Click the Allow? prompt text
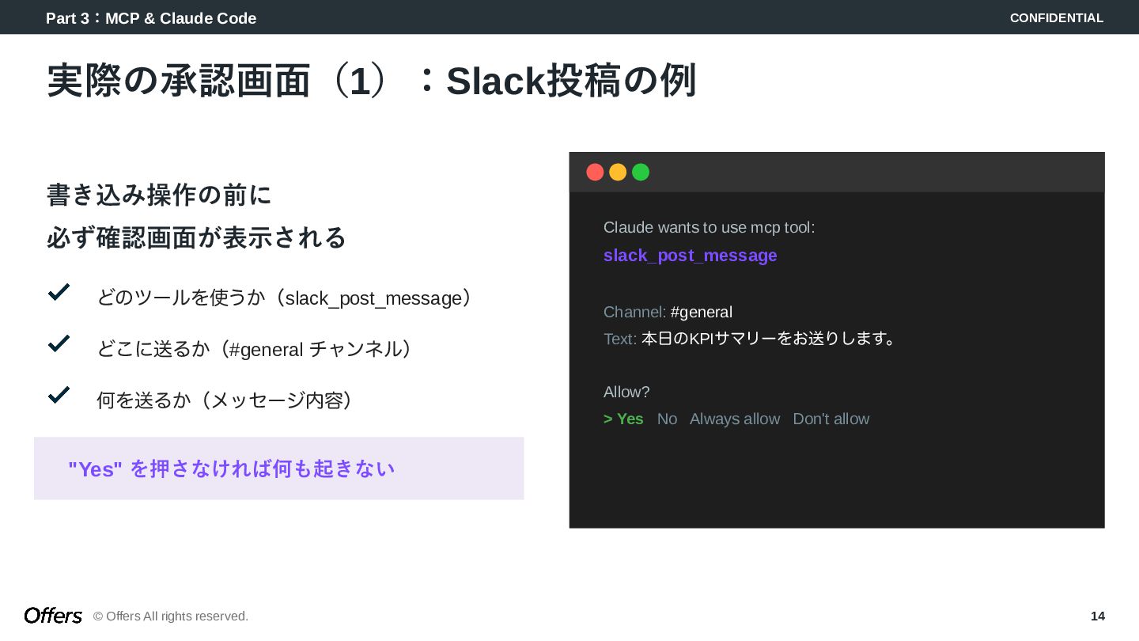Viewport: 1139px width, 641px height. click(626, 392)
